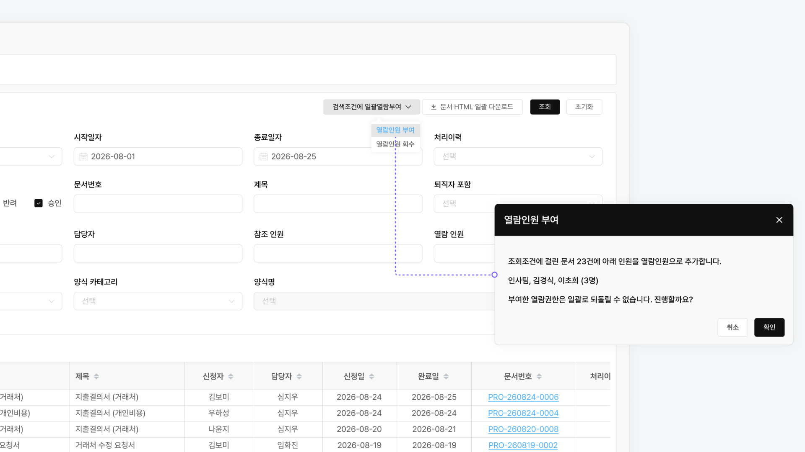Click 문서 HTML 일괄 다운로드 button

point(472,107)
